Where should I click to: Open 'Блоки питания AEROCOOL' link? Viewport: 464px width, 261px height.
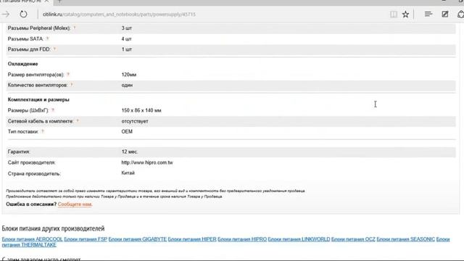[32, 239]
